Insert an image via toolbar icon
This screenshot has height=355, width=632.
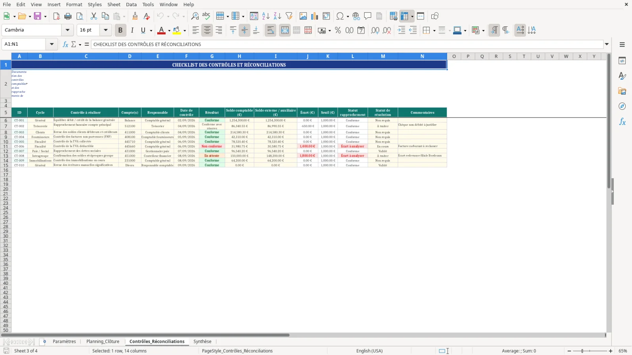pos(303,16)
